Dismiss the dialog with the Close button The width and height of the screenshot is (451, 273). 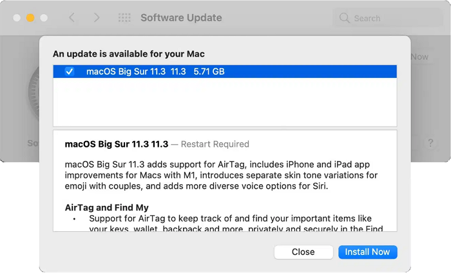point(303,252)
